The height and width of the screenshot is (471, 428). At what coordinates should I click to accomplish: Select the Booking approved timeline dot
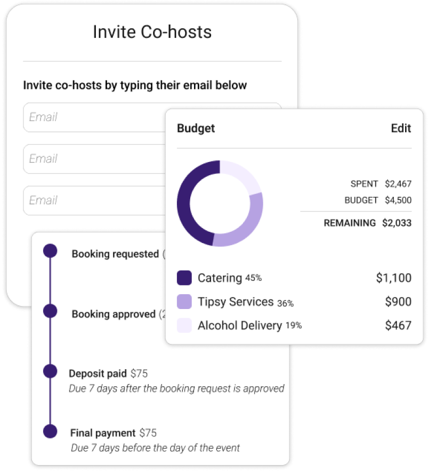(x=50, y=311)
